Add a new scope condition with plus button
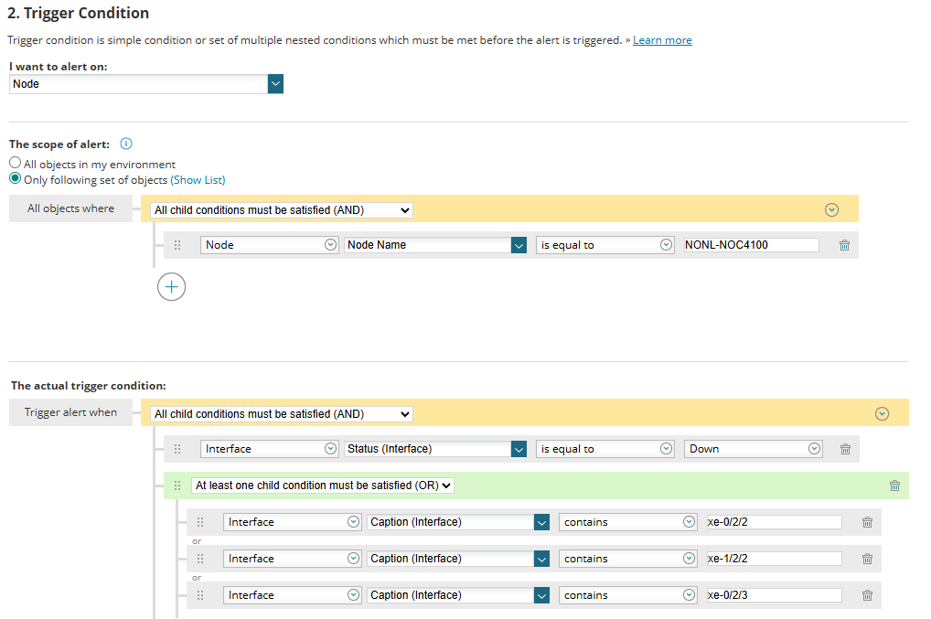The width and height of the screenshot is (931, 619). point(172,287)
